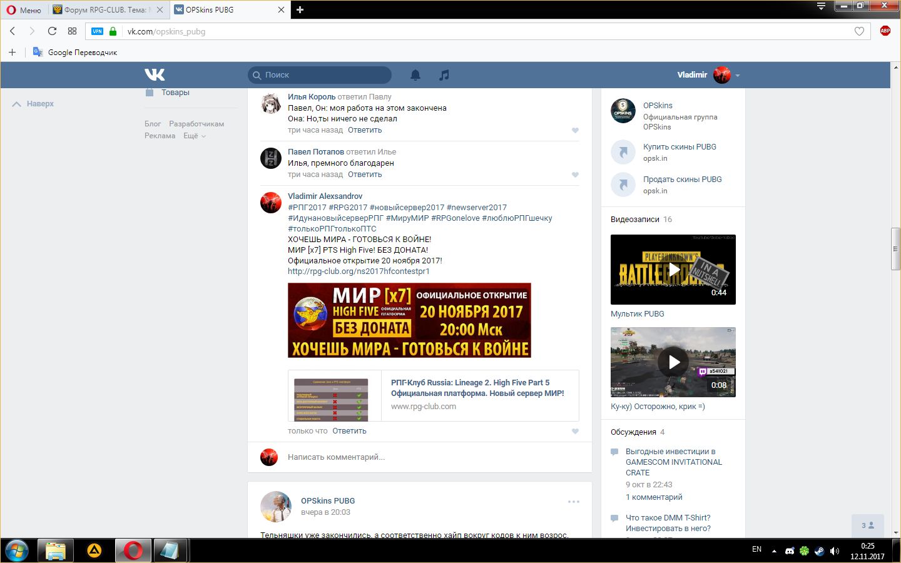
Task: Click the Купить скины PUBG link icon
Action: click(x=623, y=152)
